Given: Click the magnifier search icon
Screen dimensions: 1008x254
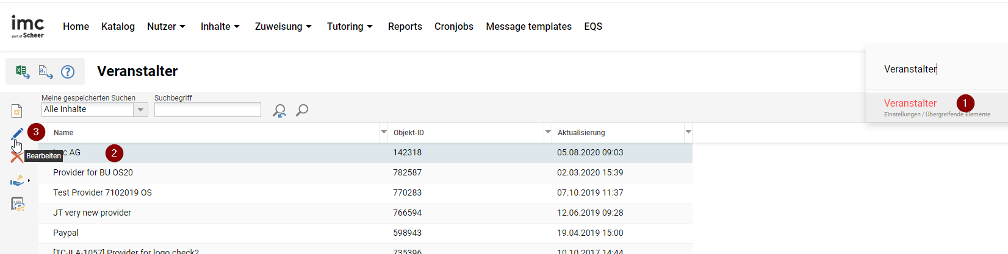Looking at the screenshot, I should tap(302, 110).
